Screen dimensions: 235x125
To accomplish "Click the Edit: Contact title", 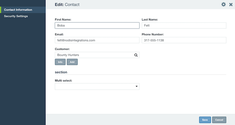I will pyautogui.click(x=67, y=4).
